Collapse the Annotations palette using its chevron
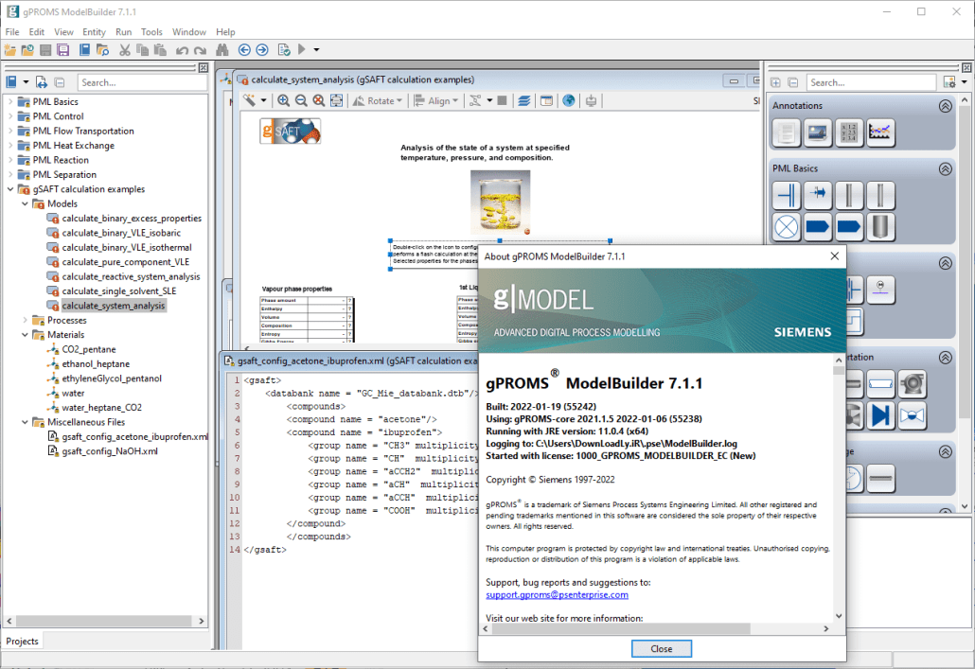 tap(945, 106)
